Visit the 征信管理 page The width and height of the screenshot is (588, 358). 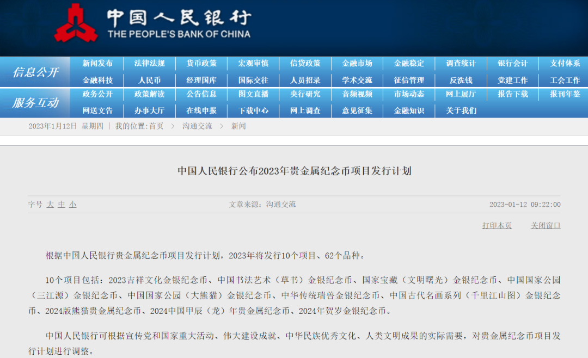pyautogui.click(x=409, y=80)
